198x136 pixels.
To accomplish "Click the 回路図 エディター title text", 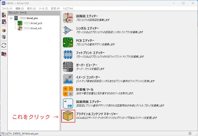I will pos(87,16).
